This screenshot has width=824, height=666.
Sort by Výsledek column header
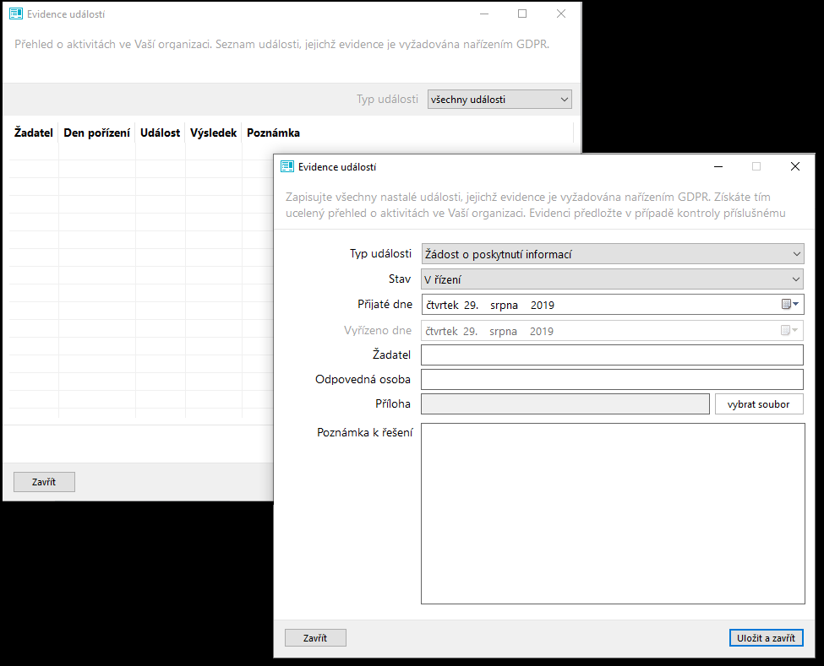click(213, 133)
